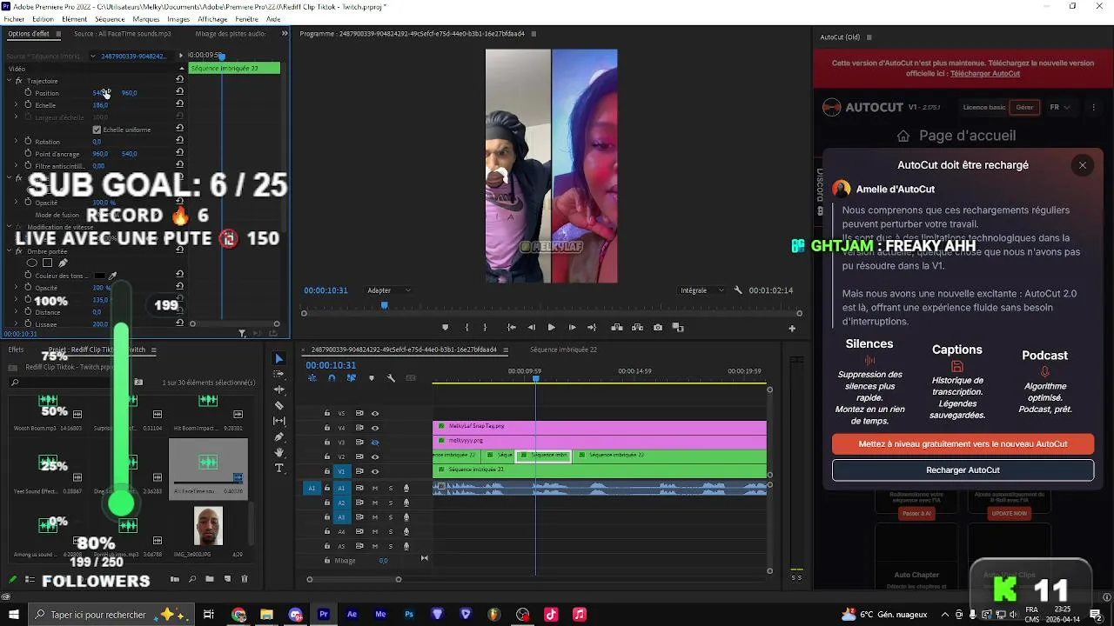Toggle visibility eye of track V3
Viewport: 1114px width, 626px height.
click(375, 442)
